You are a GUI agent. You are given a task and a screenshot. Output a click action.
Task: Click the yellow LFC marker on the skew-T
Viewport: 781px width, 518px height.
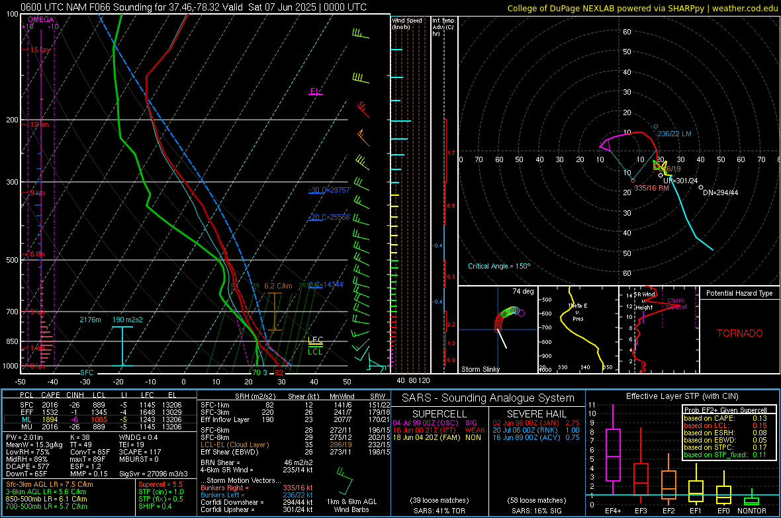click(315, 339)
